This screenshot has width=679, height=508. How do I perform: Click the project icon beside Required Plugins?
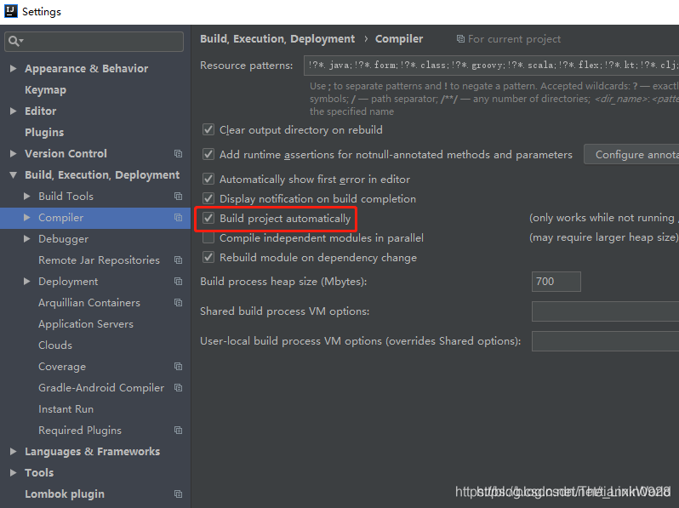178,430
